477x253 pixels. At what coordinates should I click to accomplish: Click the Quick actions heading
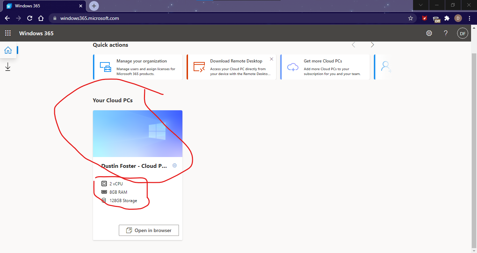click(x=110, y=45)
